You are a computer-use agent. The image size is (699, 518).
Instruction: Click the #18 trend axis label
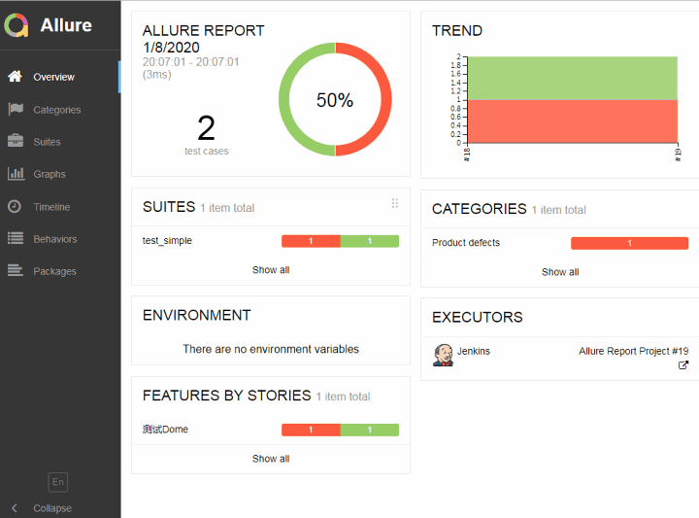[x=467, y=155]
